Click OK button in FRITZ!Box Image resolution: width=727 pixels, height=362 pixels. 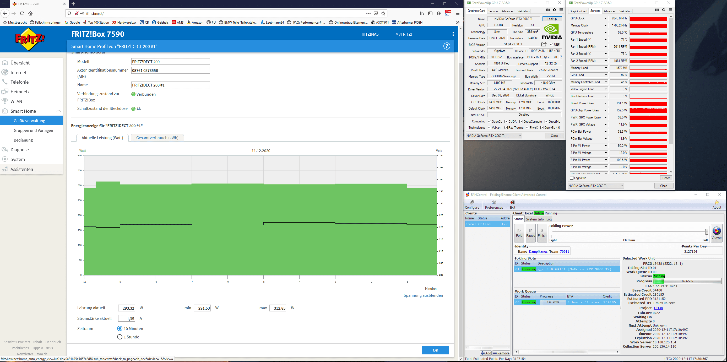click(x=436, y=350)
